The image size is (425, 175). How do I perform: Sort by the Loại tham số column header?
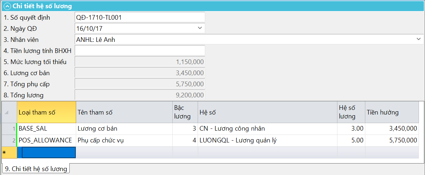pos(46,112)
